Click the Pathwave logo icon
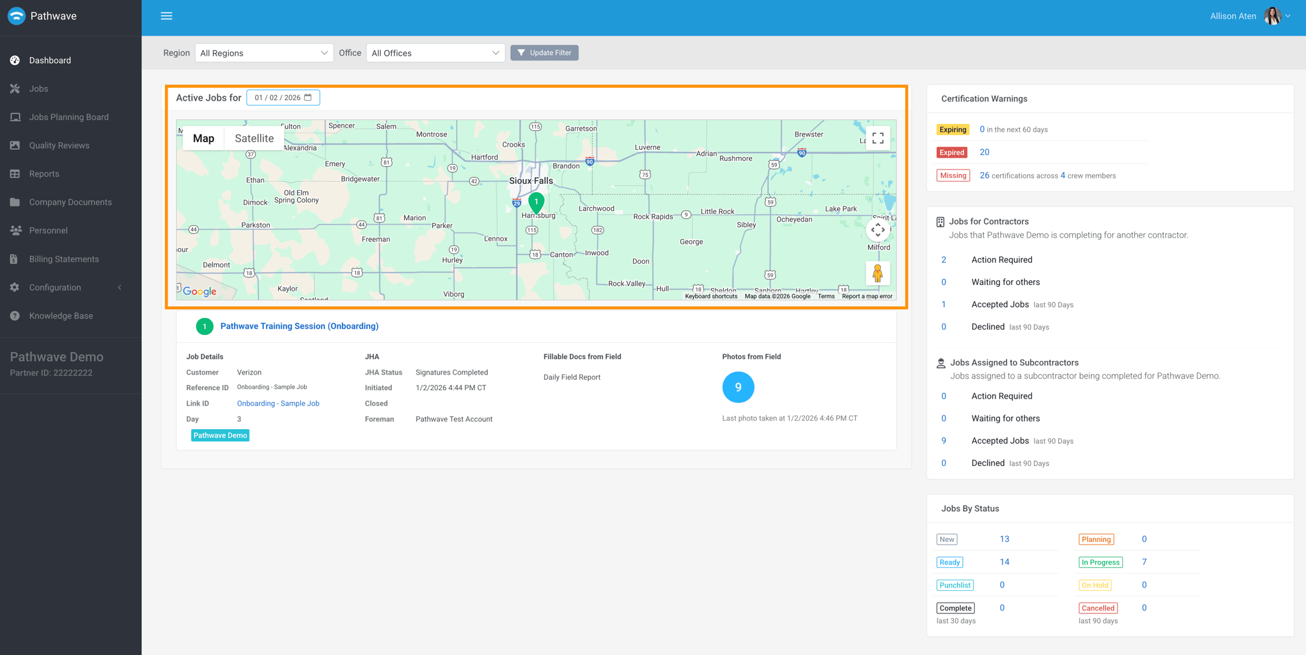Image resolution: width=1306 pixels, height=655 pixels. (x=16, y=16)
